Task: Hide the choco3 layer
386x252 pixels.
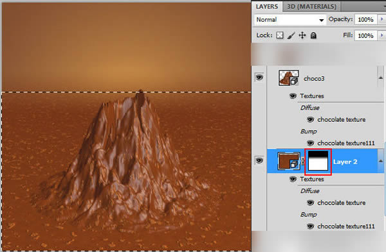Action: (x=259, y=78)
